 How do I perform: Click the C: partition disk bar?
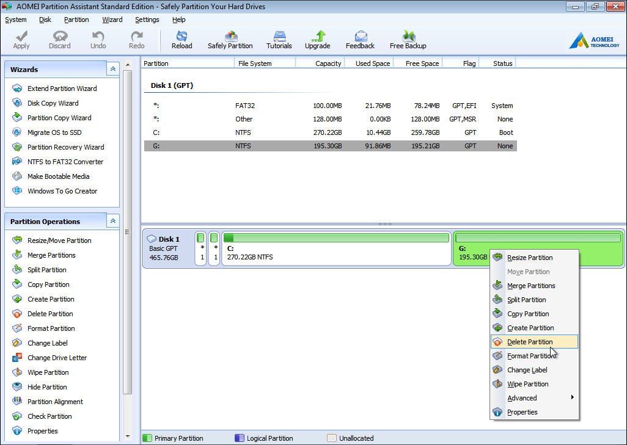[x=336, y=249]
